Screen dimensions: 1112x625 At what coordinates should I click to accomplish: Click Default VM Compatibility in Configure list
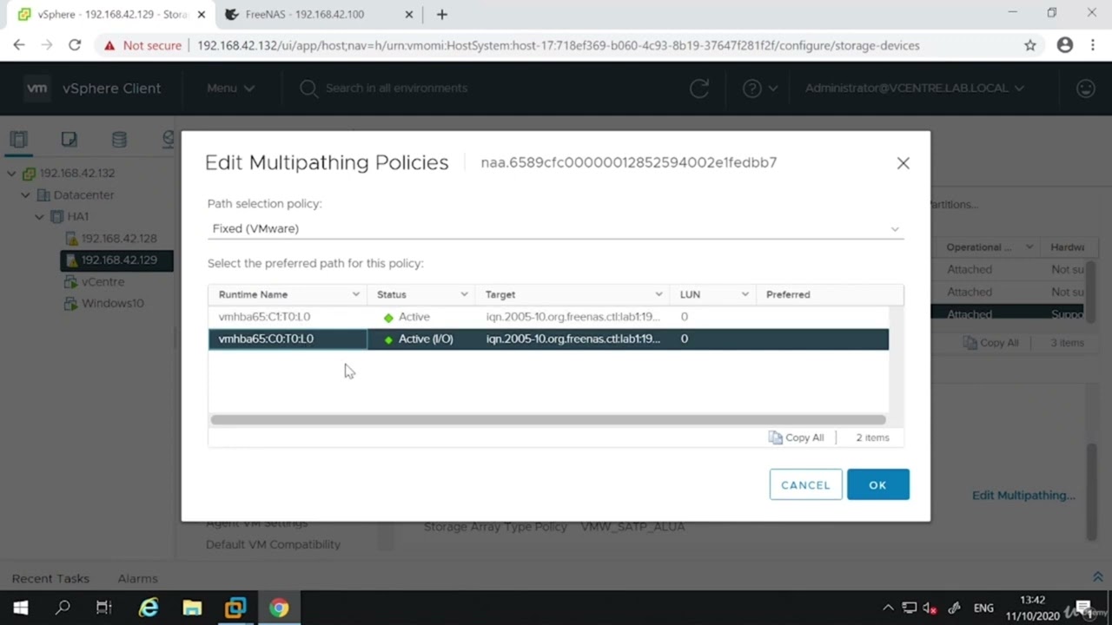tap(273, 544)
